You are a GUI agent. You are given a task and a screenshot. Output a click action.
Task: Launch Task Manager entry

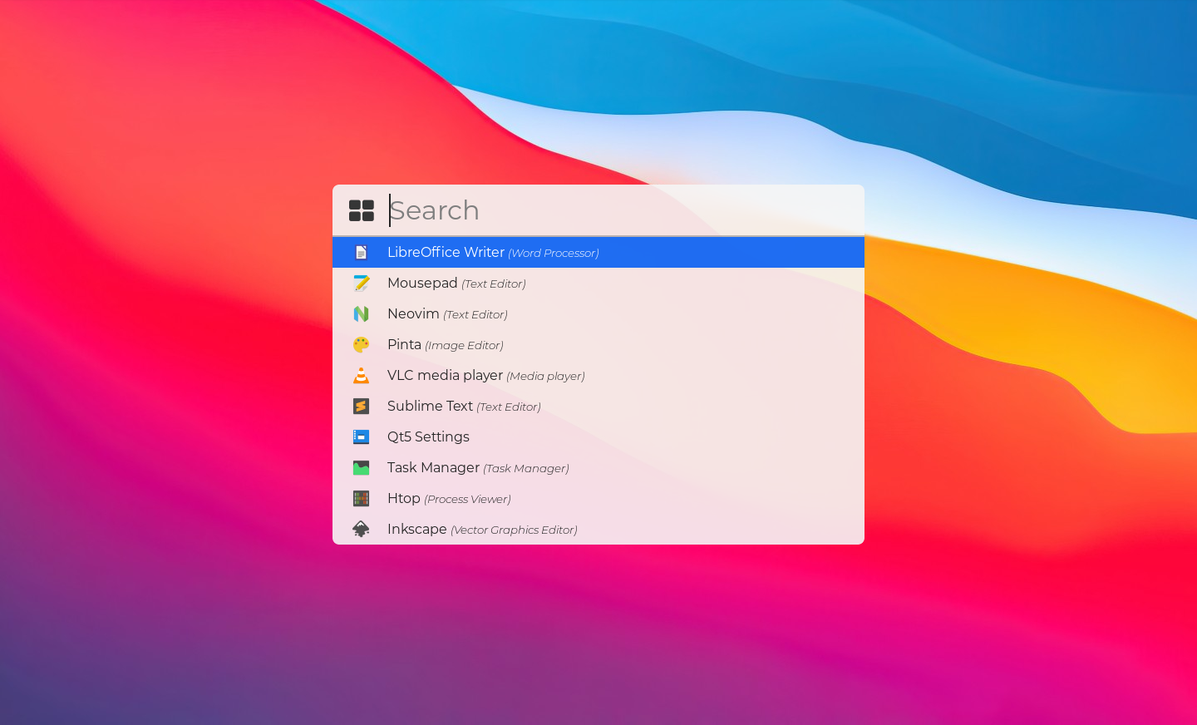598,467
